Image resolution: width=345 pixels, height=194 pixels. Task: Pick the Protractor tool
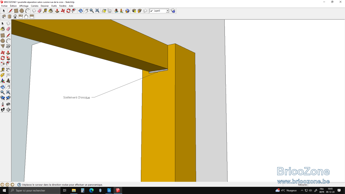point(3,75)
